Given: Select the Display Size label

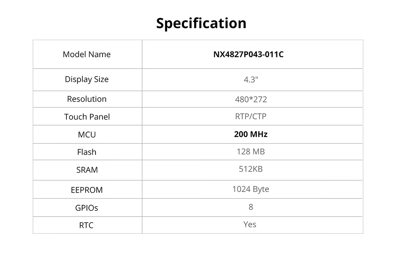Looking at the screenshot, I should click(x=87, y=79).
